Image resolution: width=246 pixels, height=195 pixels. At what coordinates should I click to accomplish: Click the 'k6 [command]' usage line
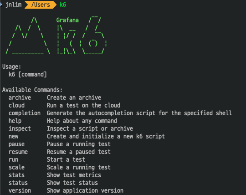click(28, 74)
